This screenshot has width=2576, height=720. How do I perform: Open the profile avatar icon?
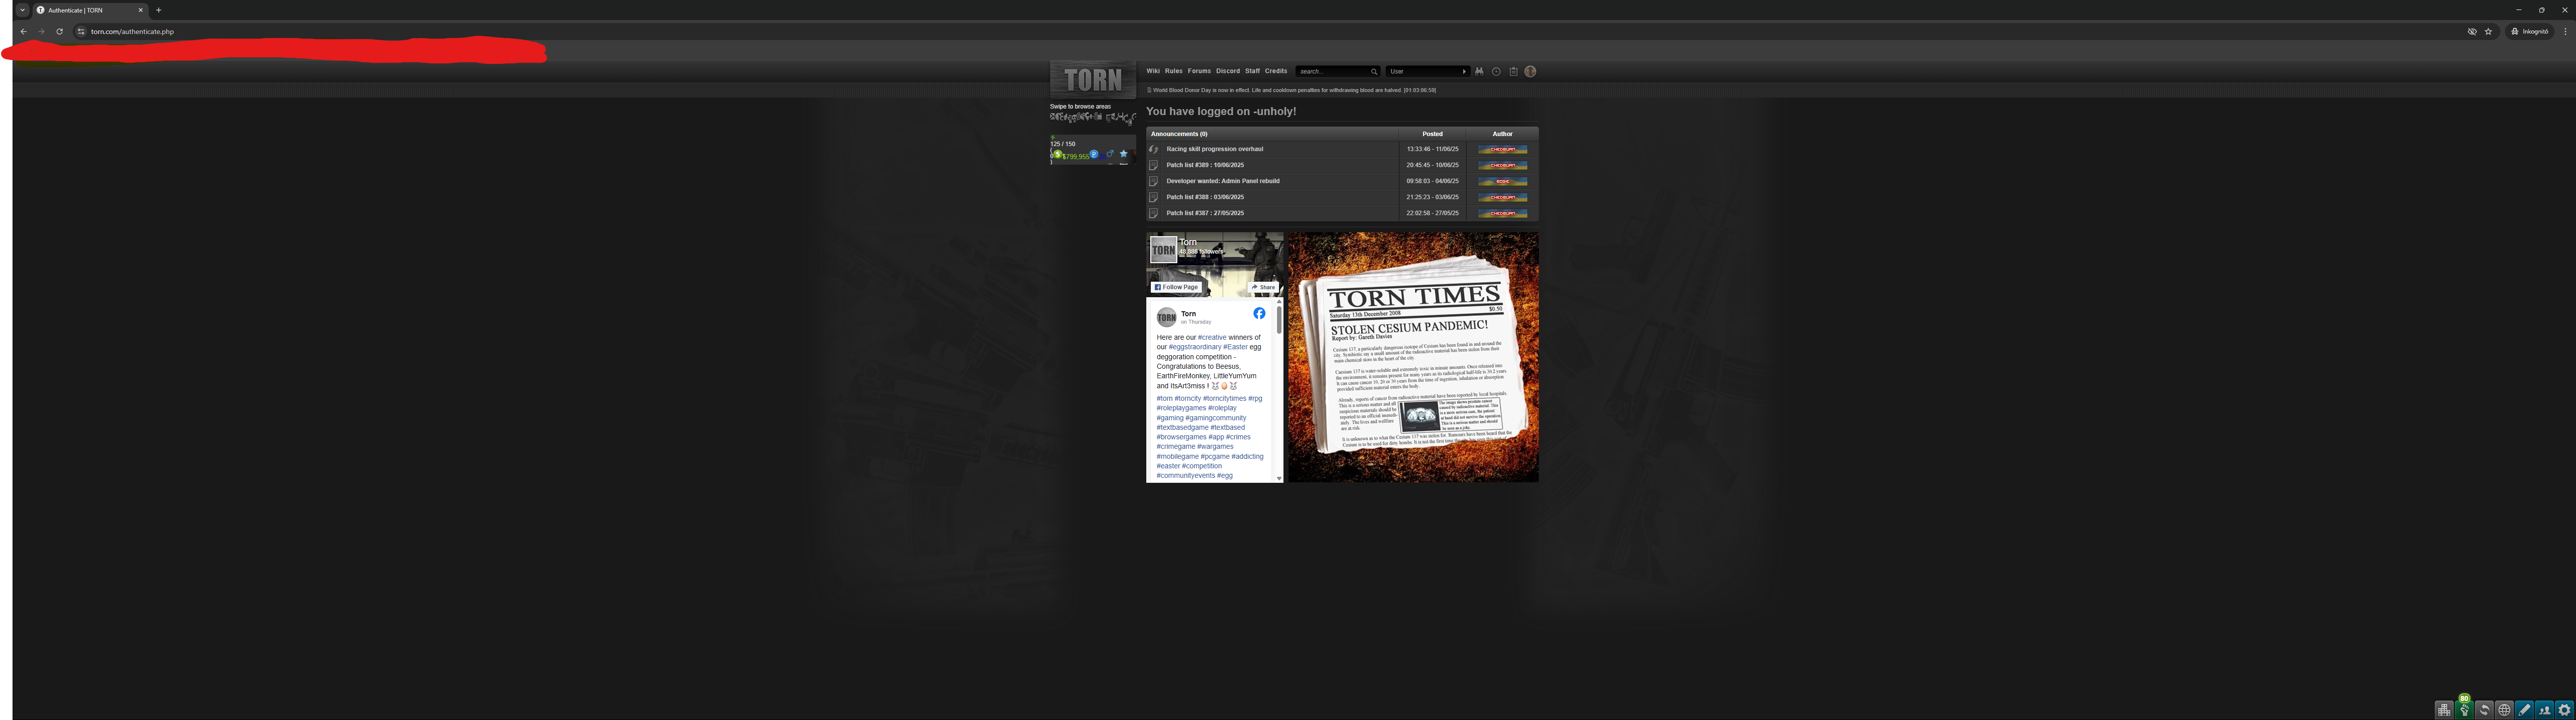tap(1530, 72)
